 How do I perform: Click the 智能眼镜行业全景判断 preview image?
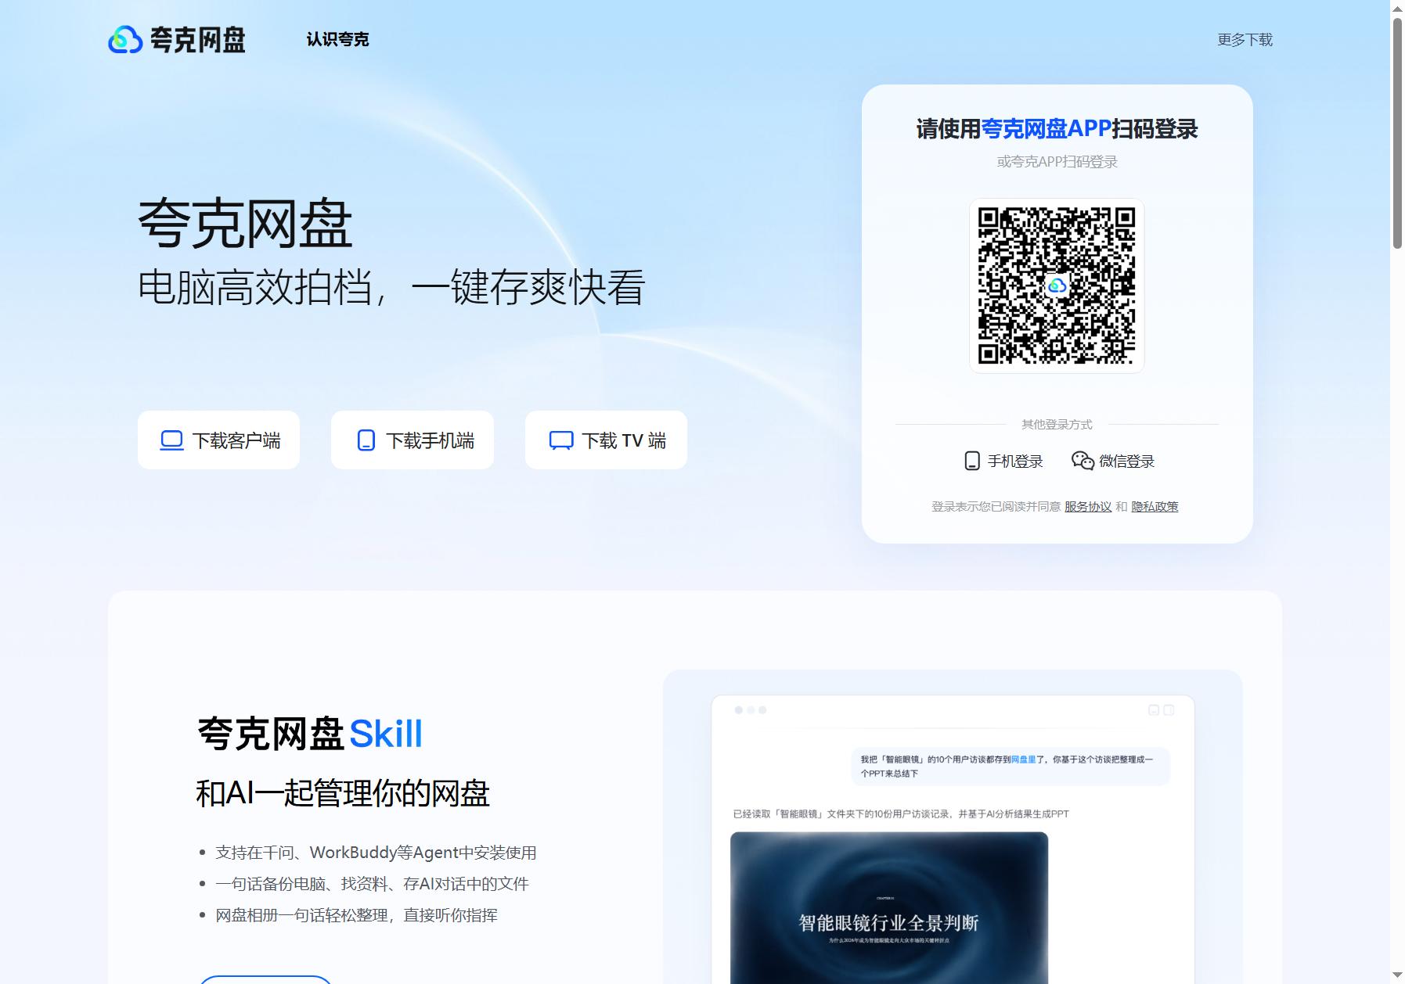889,907
